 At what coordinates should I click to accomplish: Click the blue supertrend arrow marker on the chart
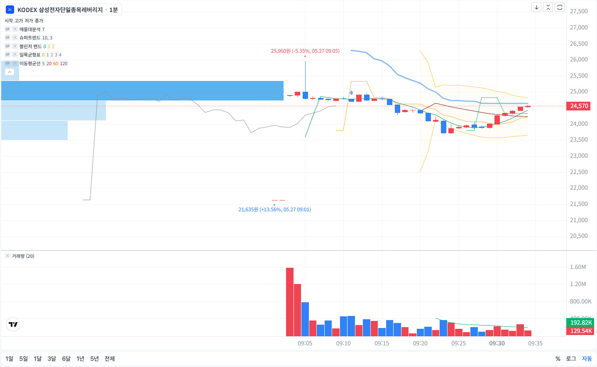pos(351,93)
